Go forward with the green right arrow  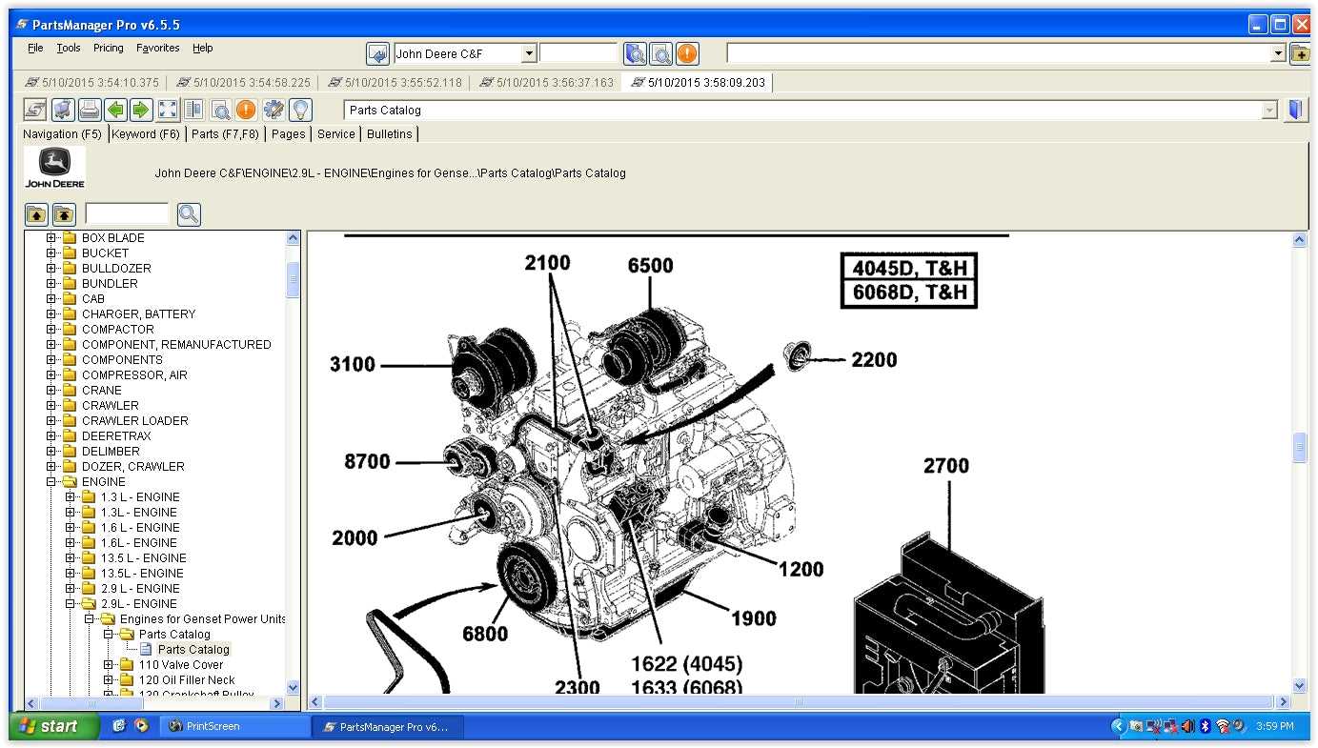pyautogui.click(x=140, y=110)
